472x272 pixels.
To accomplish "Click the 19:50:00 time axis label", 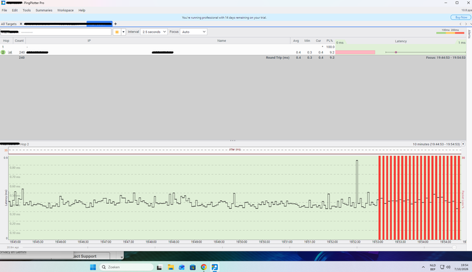I will click(x=241, y=241).
